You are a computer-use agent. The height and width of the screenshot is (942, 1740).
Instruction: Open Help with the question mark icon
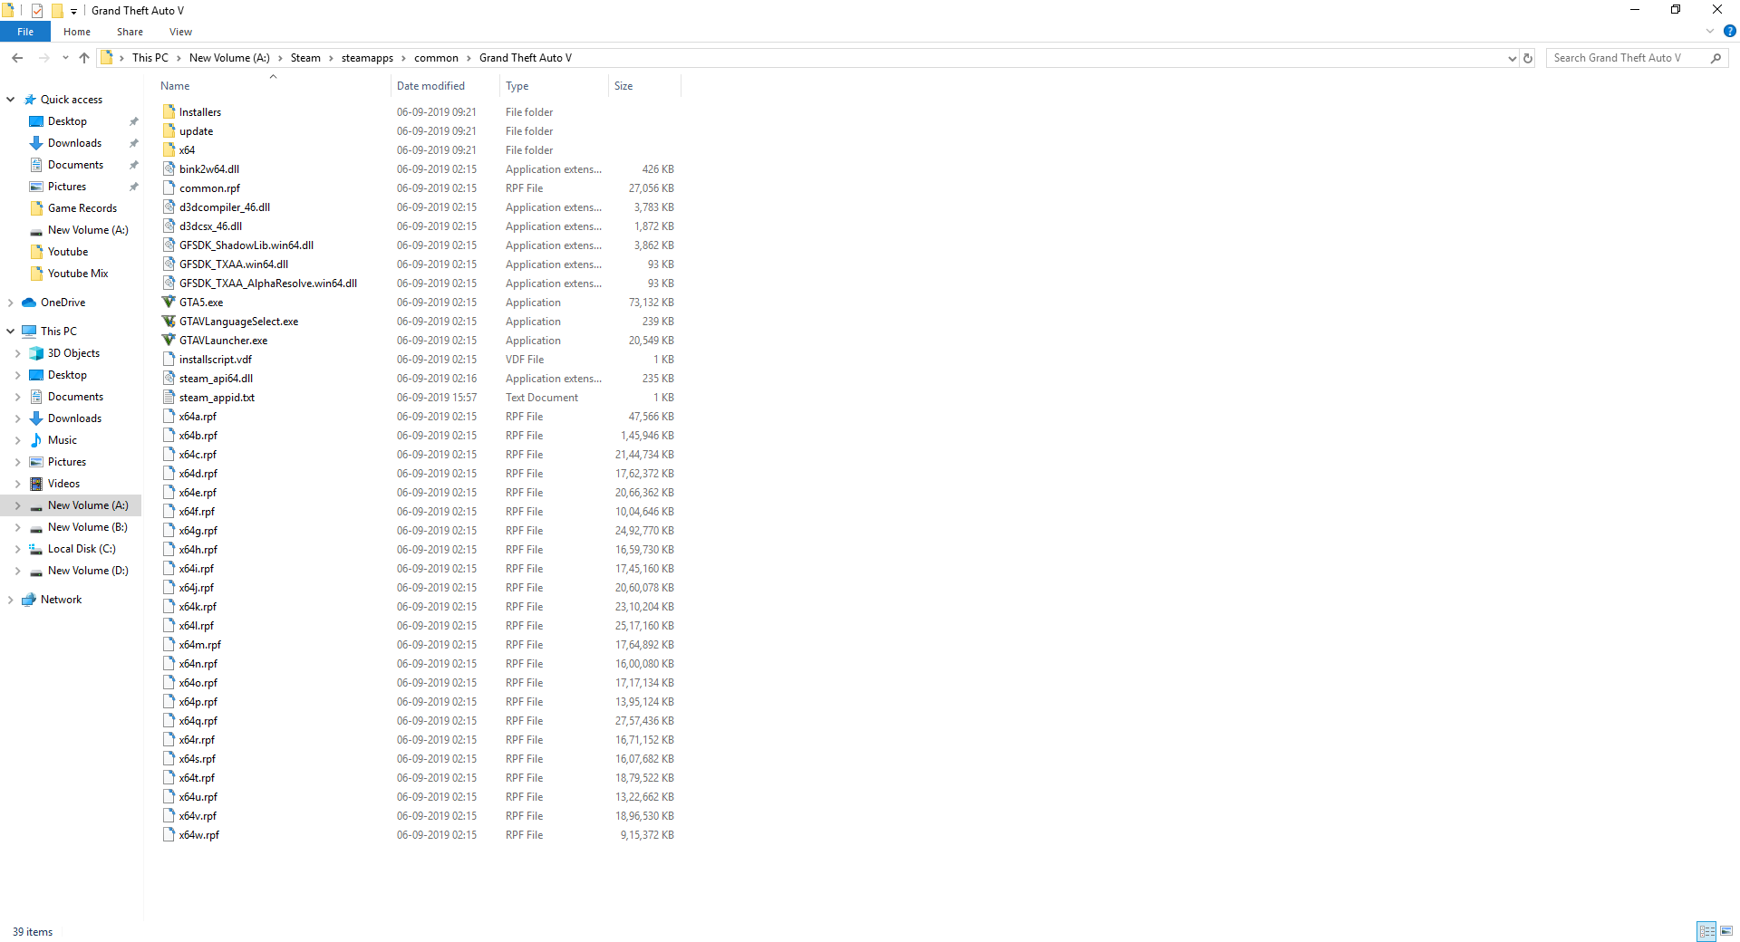point(1729,32)
